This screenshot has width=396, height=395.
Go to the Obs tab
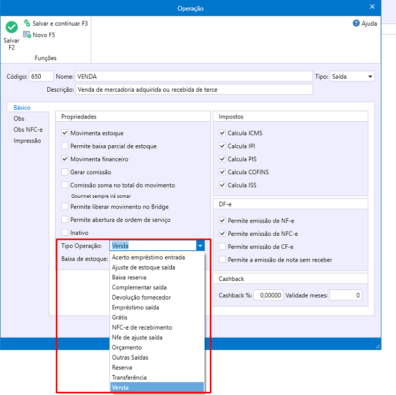(19, 118)
